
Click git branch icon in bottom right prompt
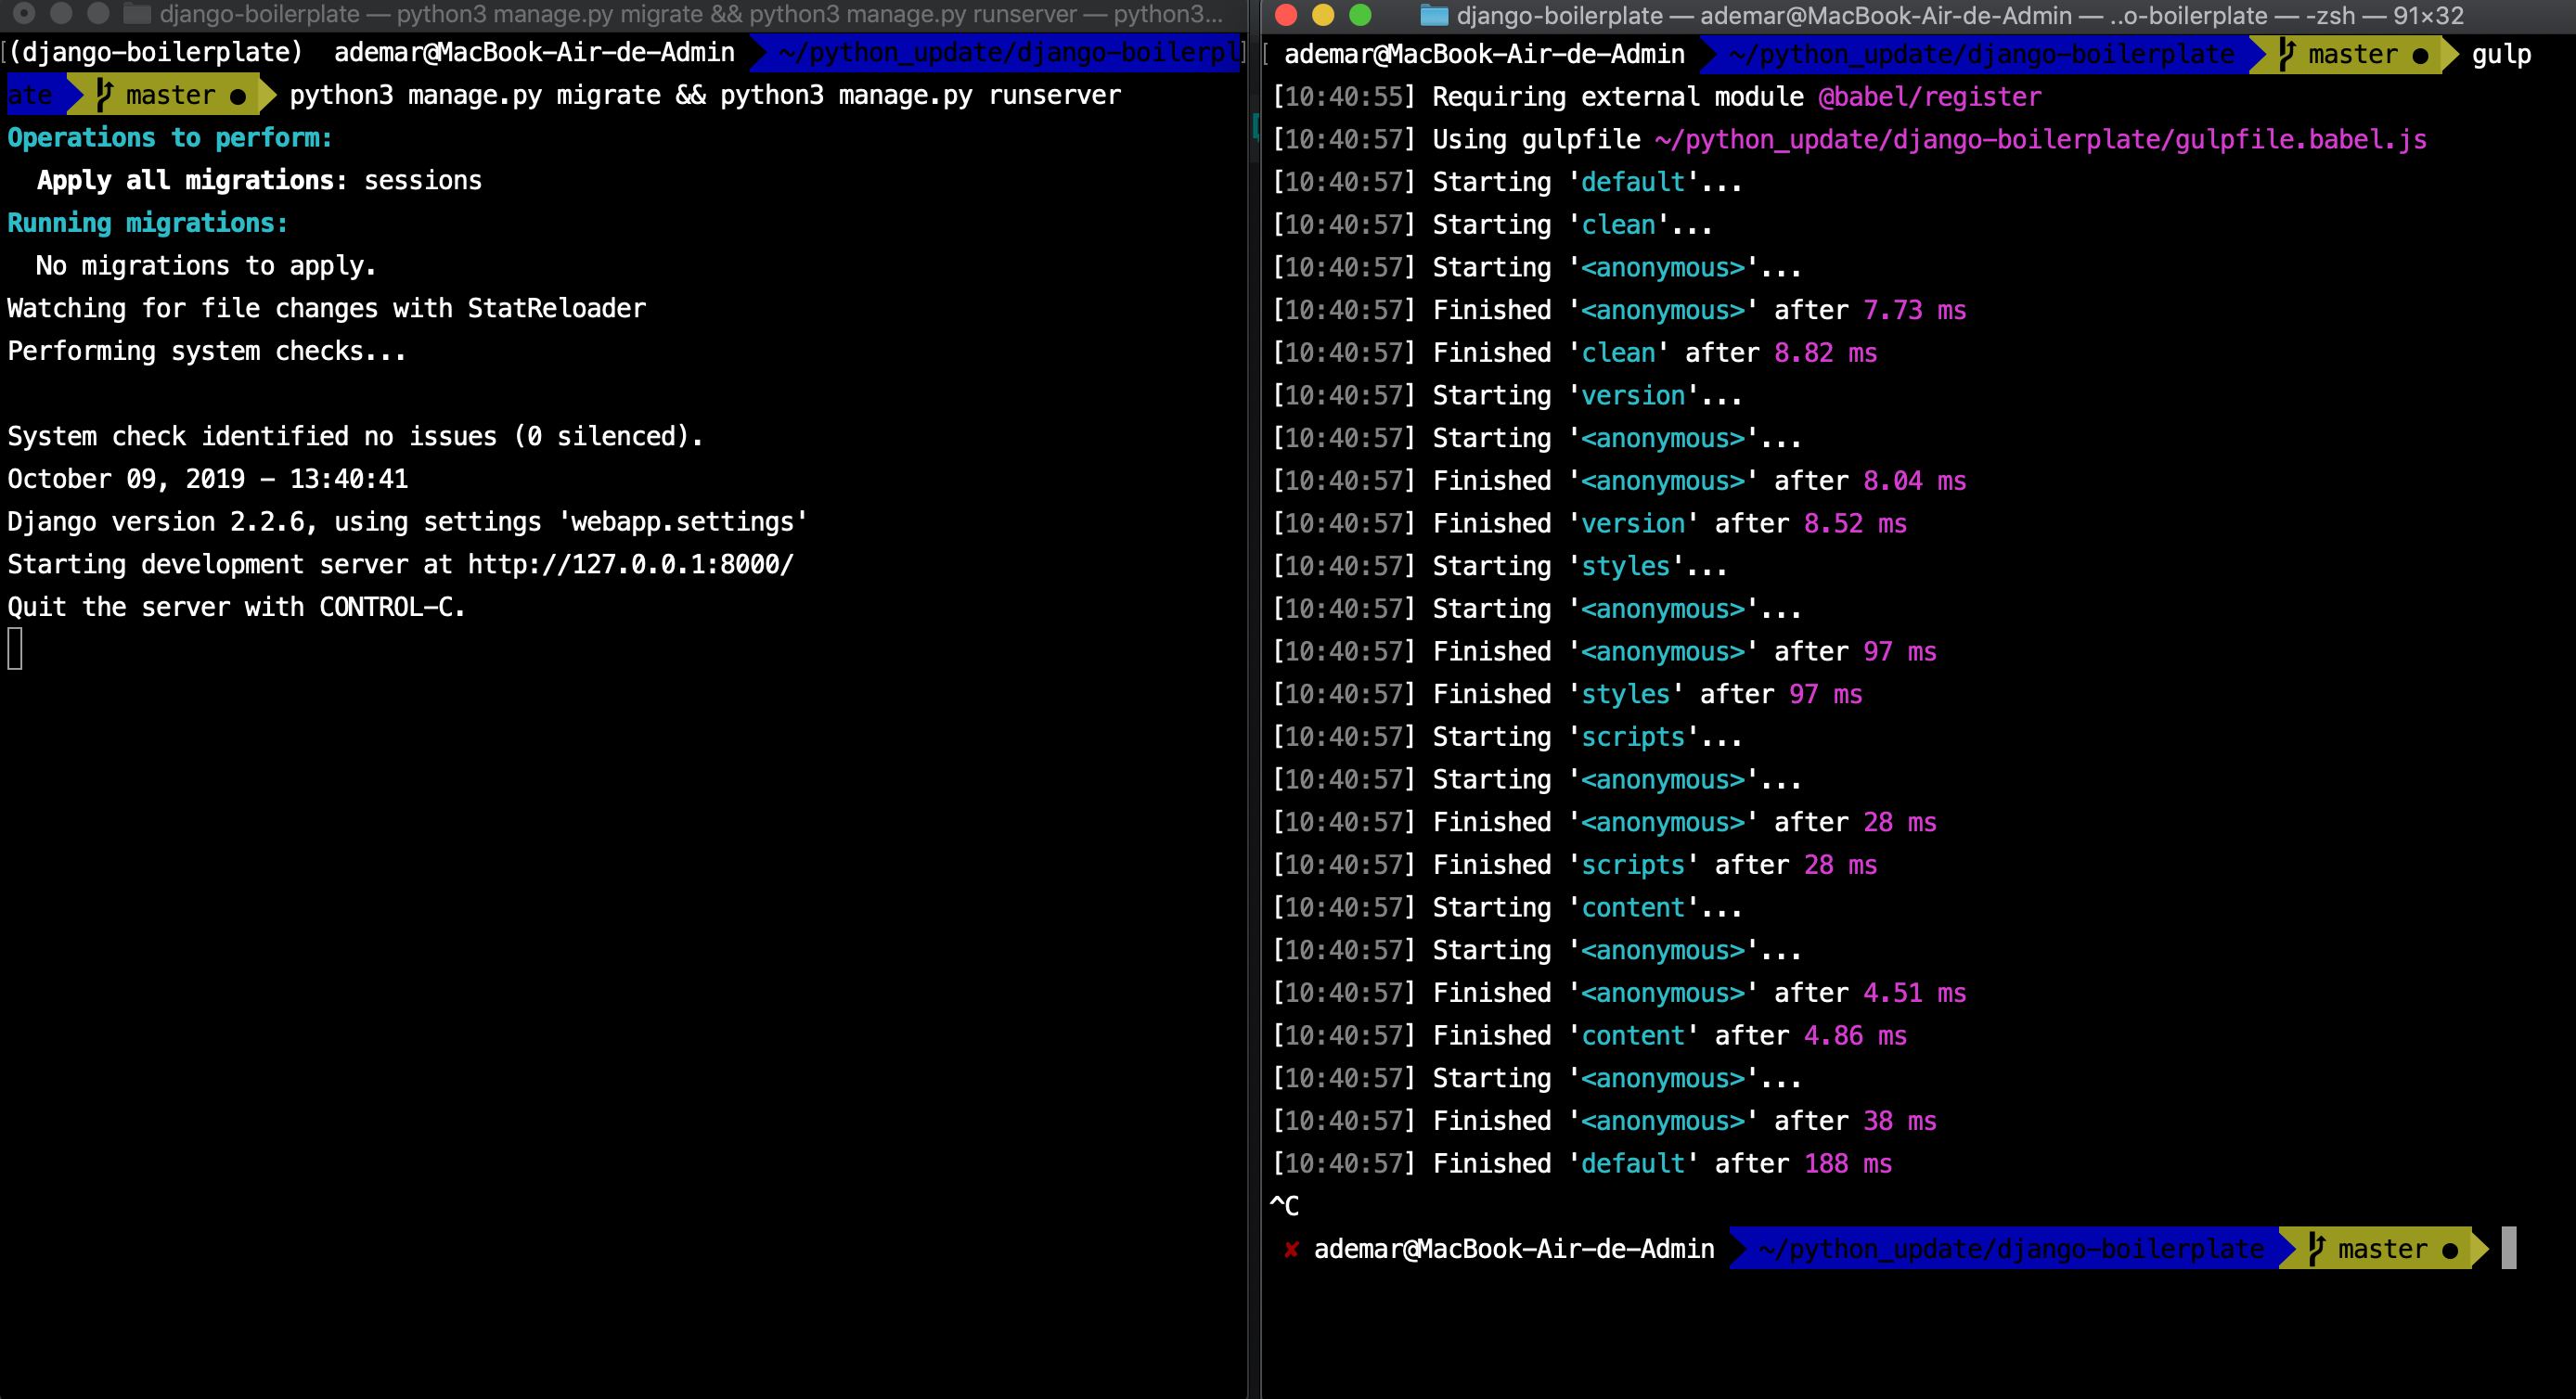2316,1249
